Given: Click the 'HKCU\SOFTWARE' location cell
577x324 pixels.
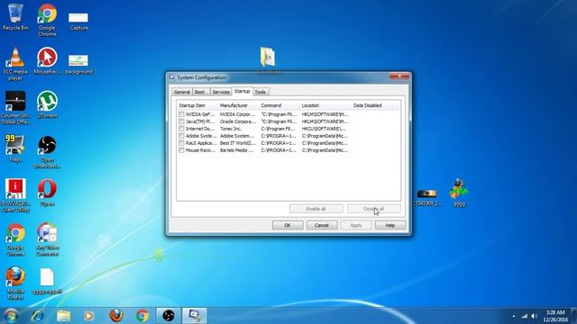Looking at the screenshot, I should 324,129.
